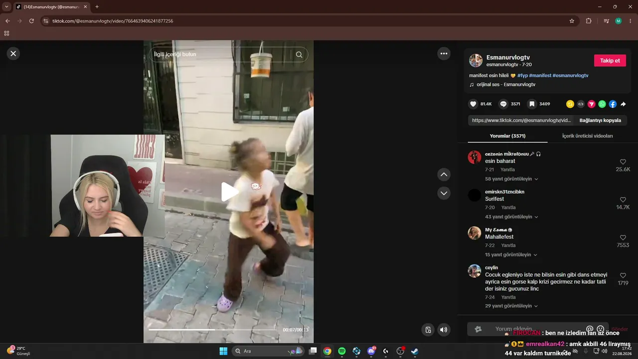The height and width of the screenshot is (359, 638).
Task: Like the video with the heart icon
Action: pyautogui.click(x=473, y=104)
